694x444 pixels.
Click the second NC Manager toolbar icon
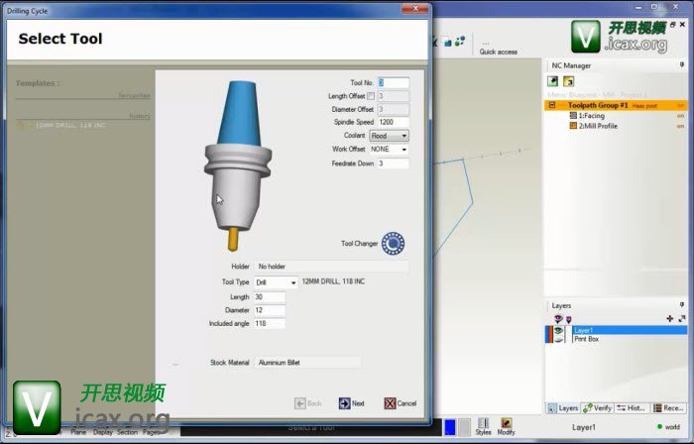(x=567, y=81)
